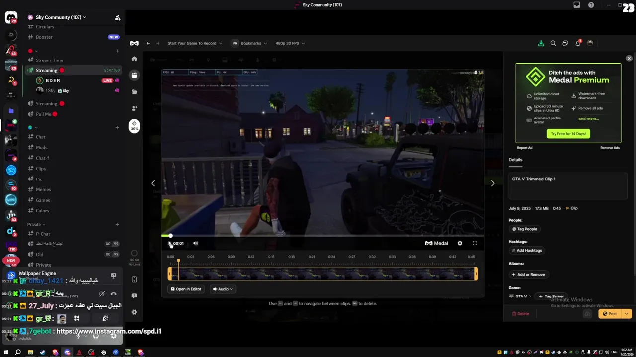This screenshot has width=636, height=357.
Task: Click the 0:24 mark on timeline ruler
Action: click(x=331, y=257)
